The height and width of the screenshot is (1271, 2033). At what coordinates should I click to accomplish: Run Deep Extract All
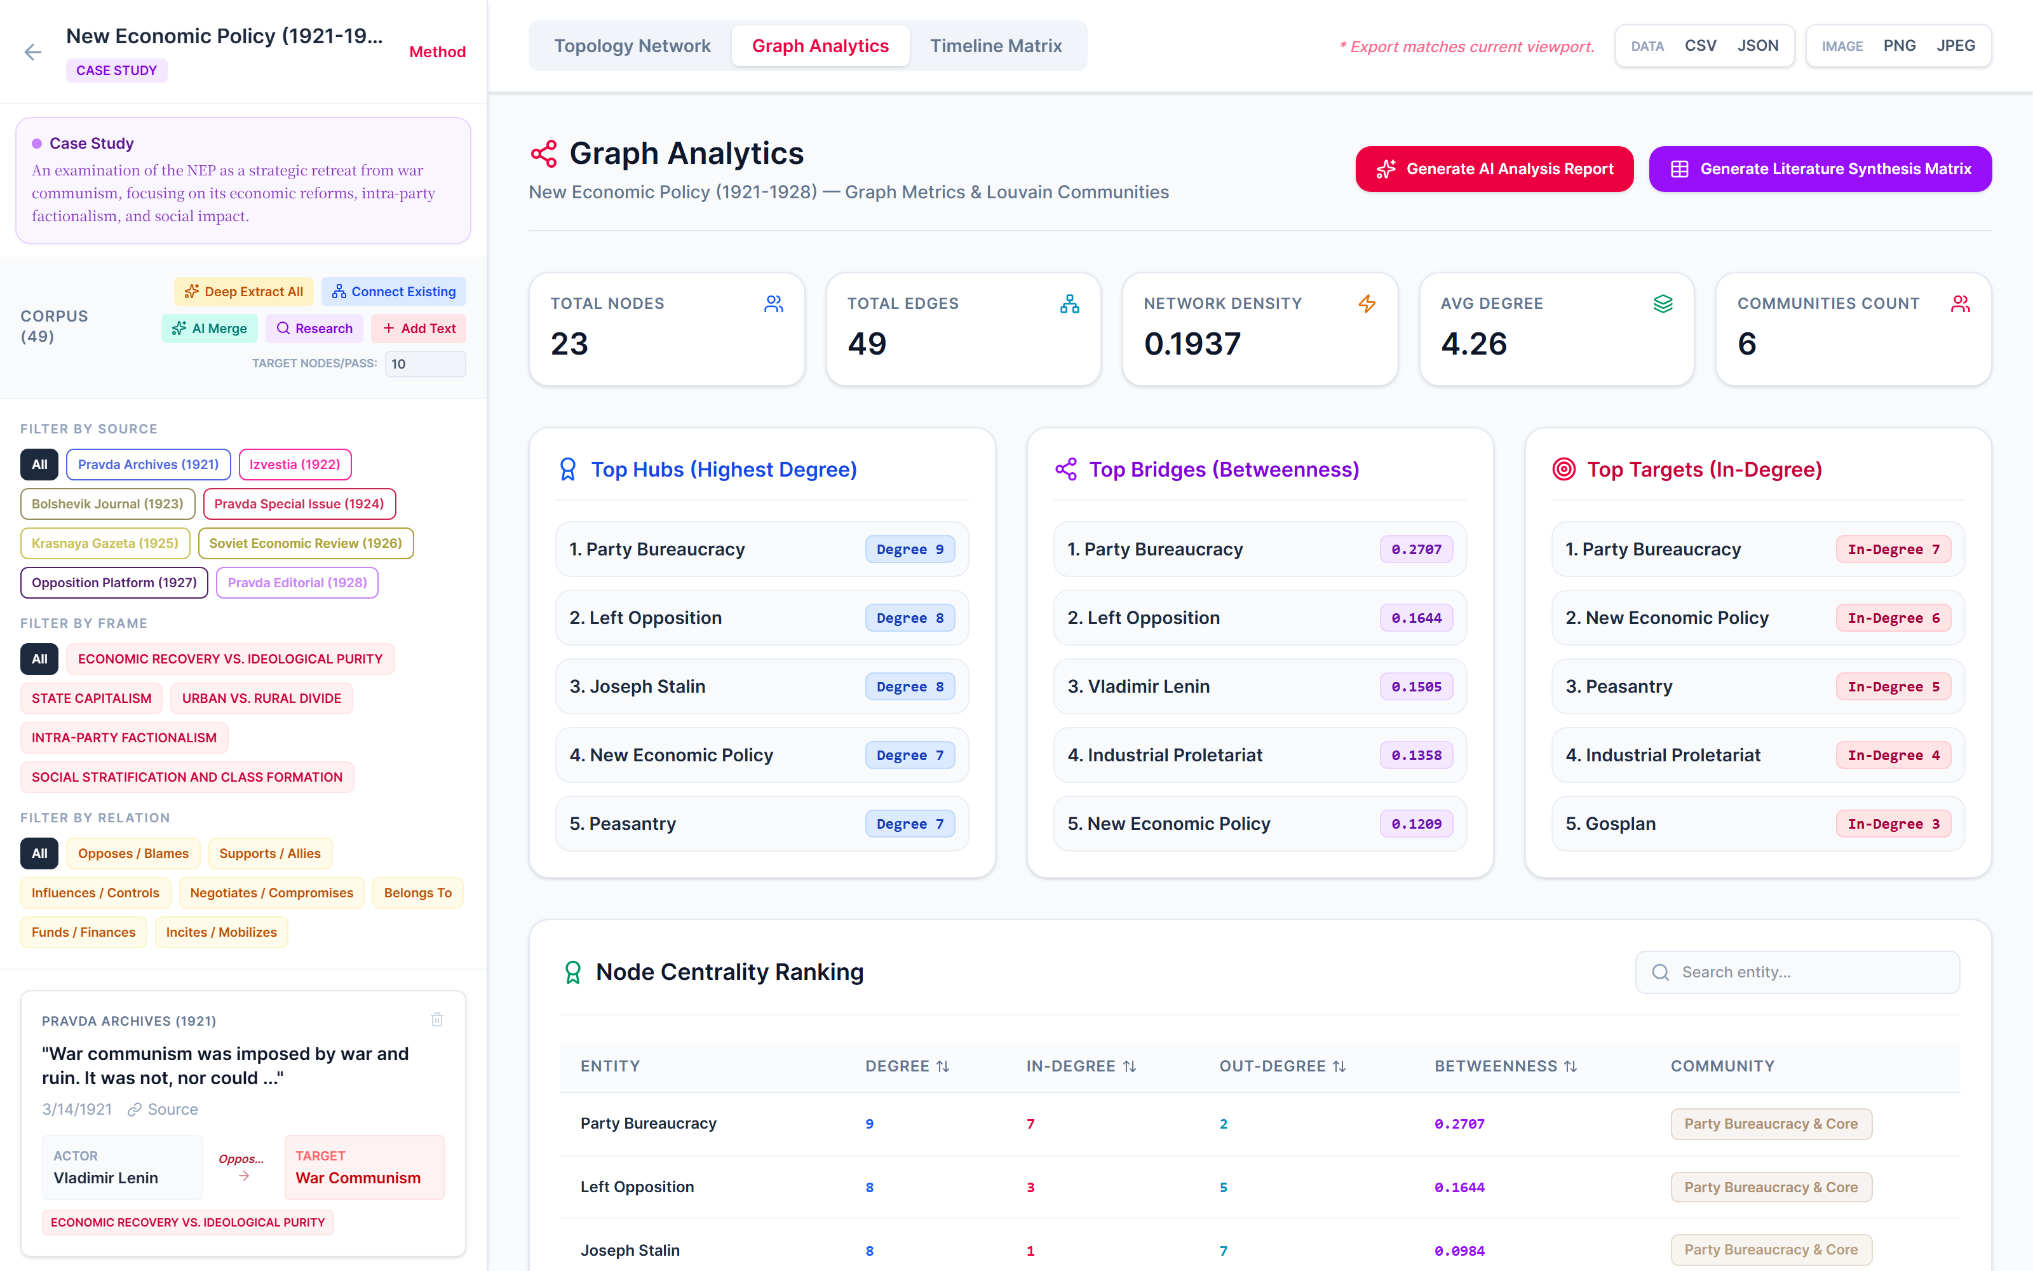243,292
